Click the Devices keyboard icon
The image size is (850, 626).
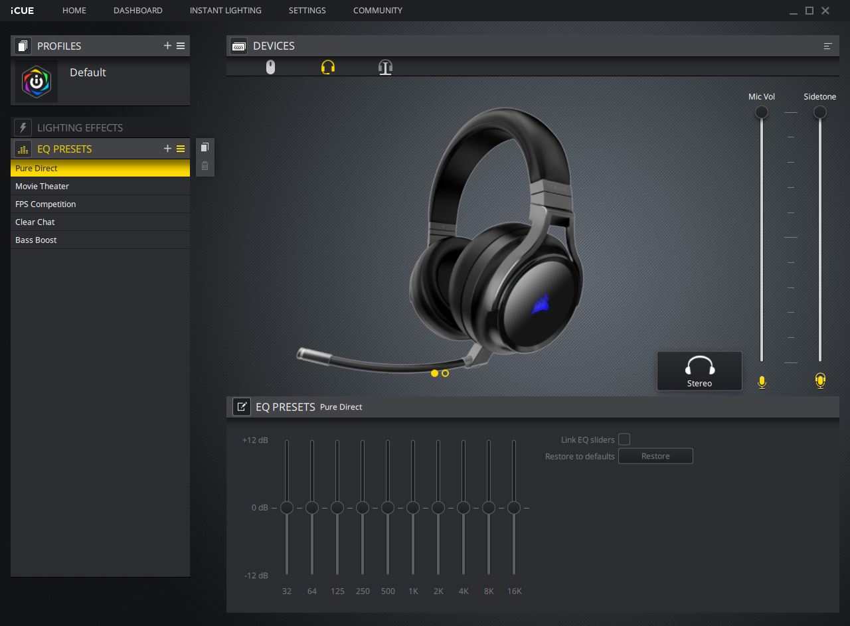click(239, 46)
